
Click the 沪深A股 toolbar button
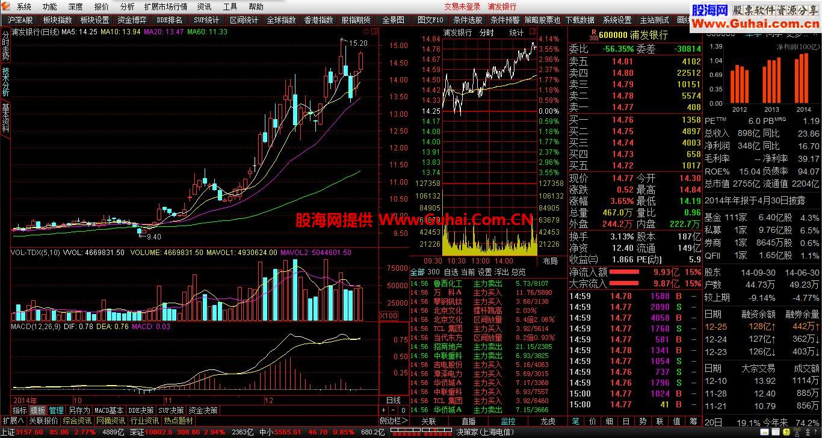pyautogui.click(x=20, y=20)
